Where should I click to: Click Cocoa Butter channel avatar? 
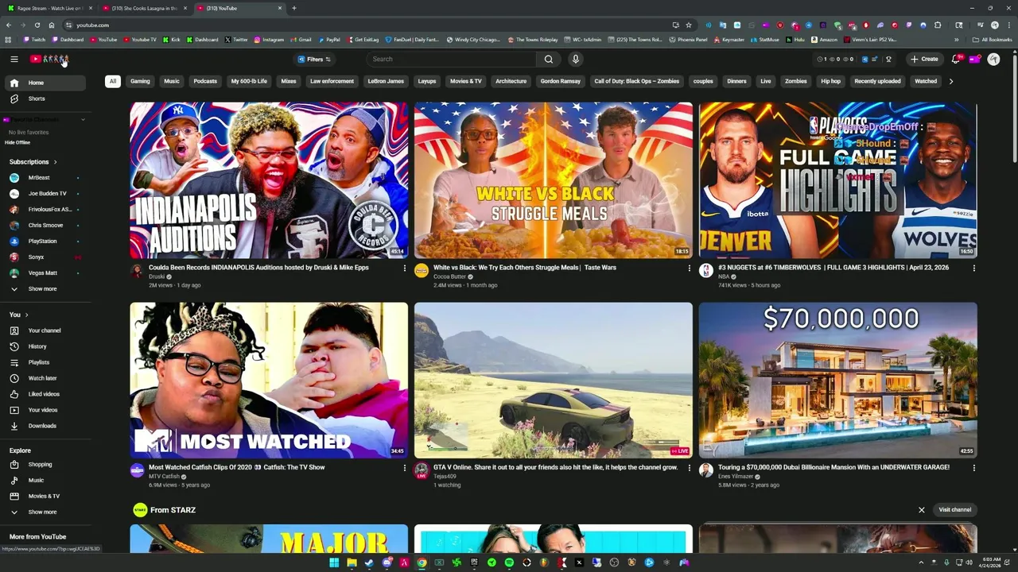click(422, 271)
